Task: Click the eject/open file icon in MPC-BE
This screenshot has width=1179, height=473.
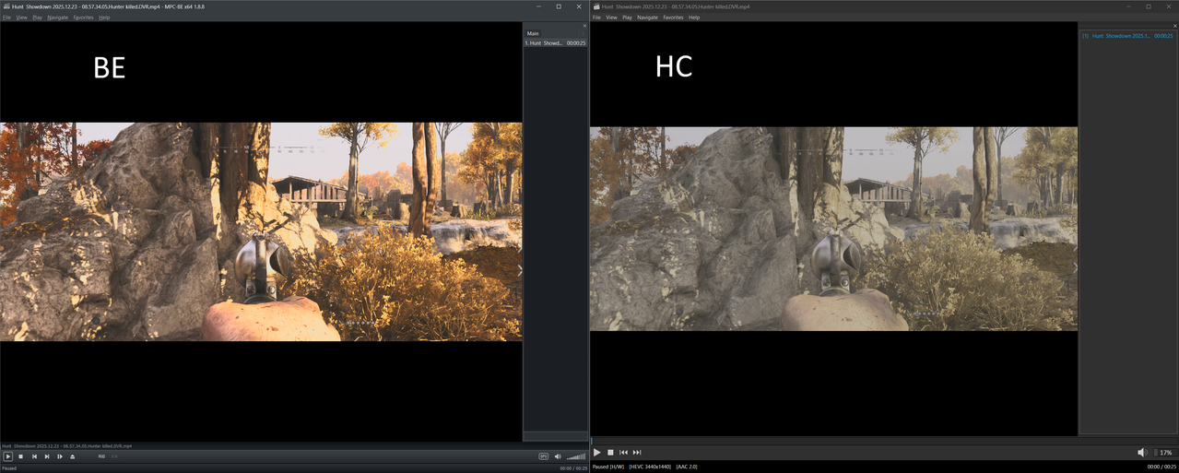Action: pos(73,456)
